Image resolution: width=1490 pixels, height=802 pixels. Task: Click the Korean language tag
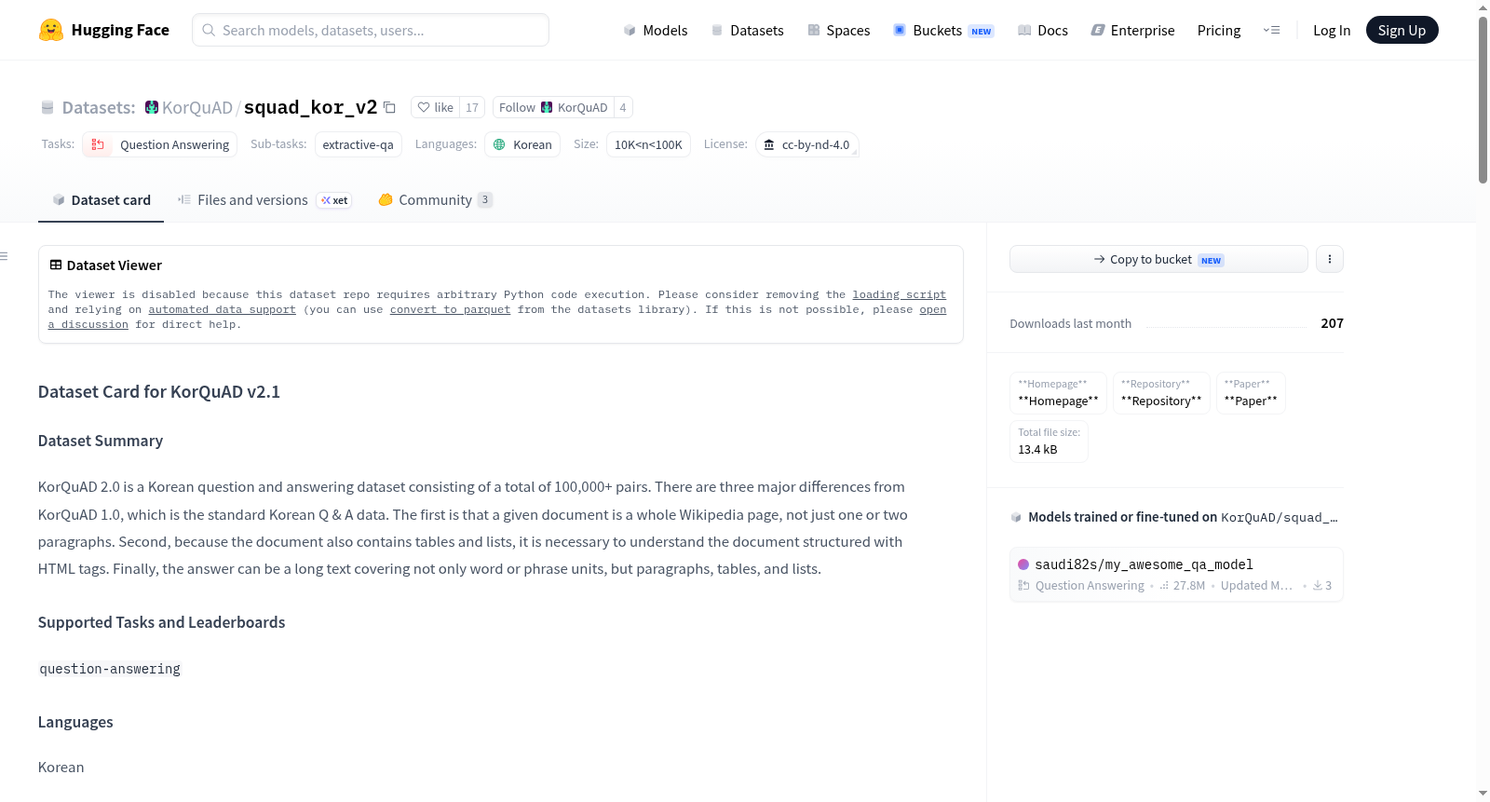522,144
